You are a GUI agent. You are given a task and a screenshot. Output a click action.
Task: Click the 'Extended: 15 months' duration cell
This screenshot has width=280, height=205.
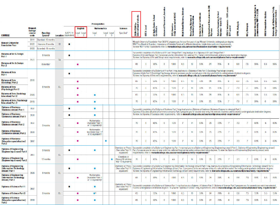point(46,48)
